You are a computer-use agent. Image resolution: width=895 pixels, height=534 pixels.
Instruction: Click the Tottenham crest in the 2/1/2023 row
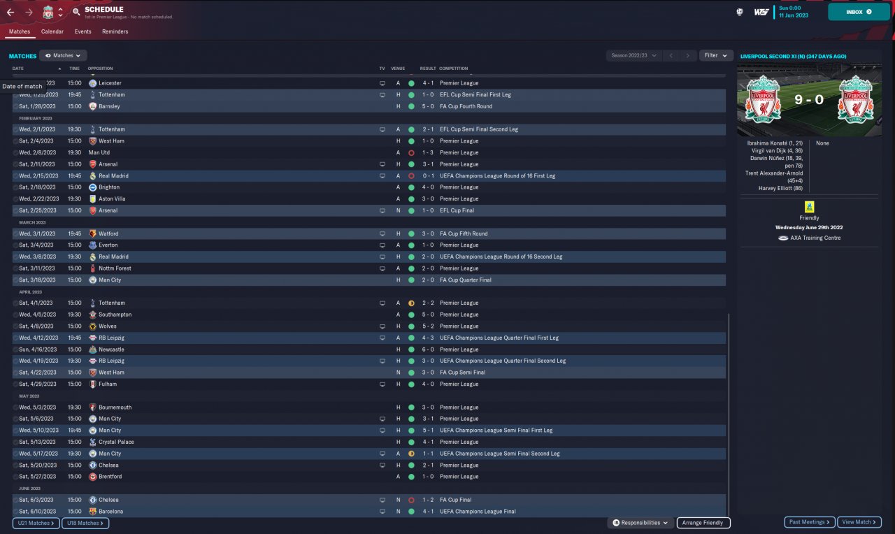click(x=92, y=129)
